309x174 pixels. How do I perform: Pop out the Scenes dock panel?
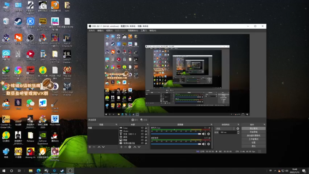tap(116, 125)
